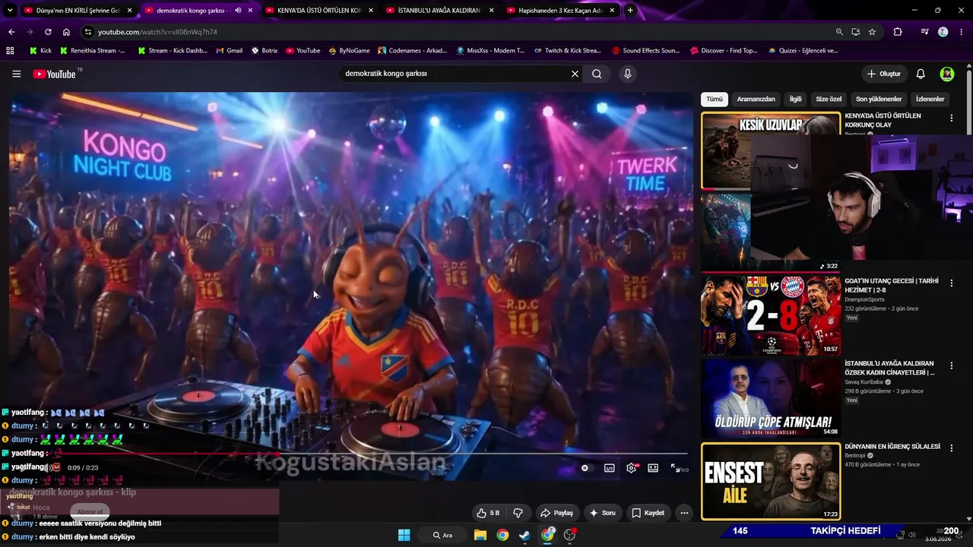Run search with the magnifier button
Screen dimensions: 973x547
(597, 74)
